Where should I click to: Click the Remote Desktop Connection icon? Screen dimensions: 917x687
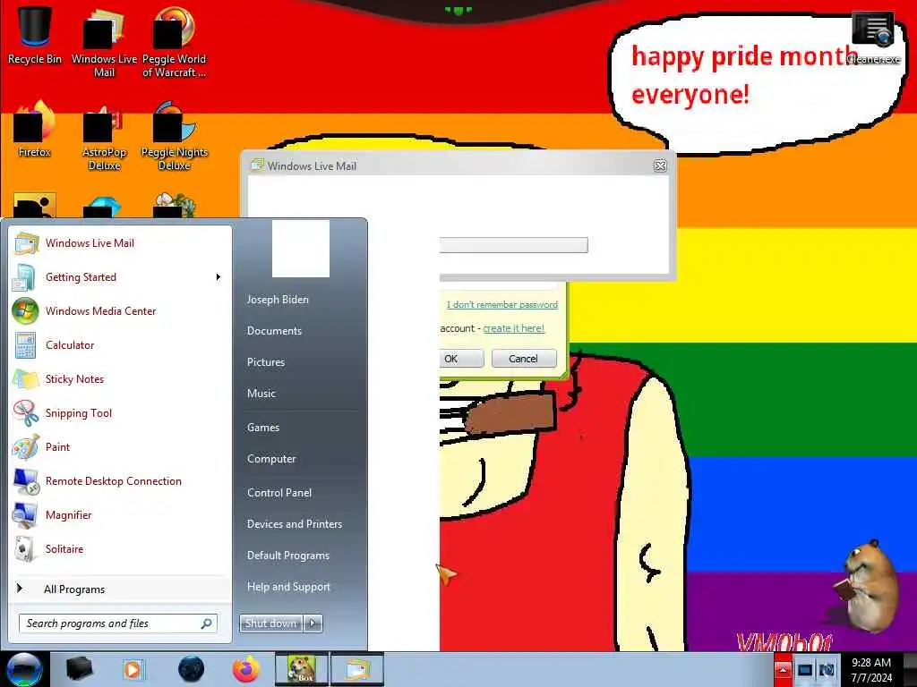pyautogui.click(x=26, y=480)
